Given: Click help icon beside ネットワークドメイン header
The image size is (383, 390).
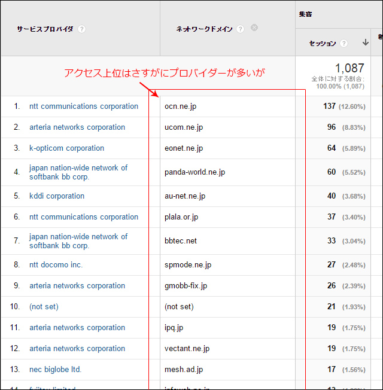Looking at the screenshot, I should 240,29.
